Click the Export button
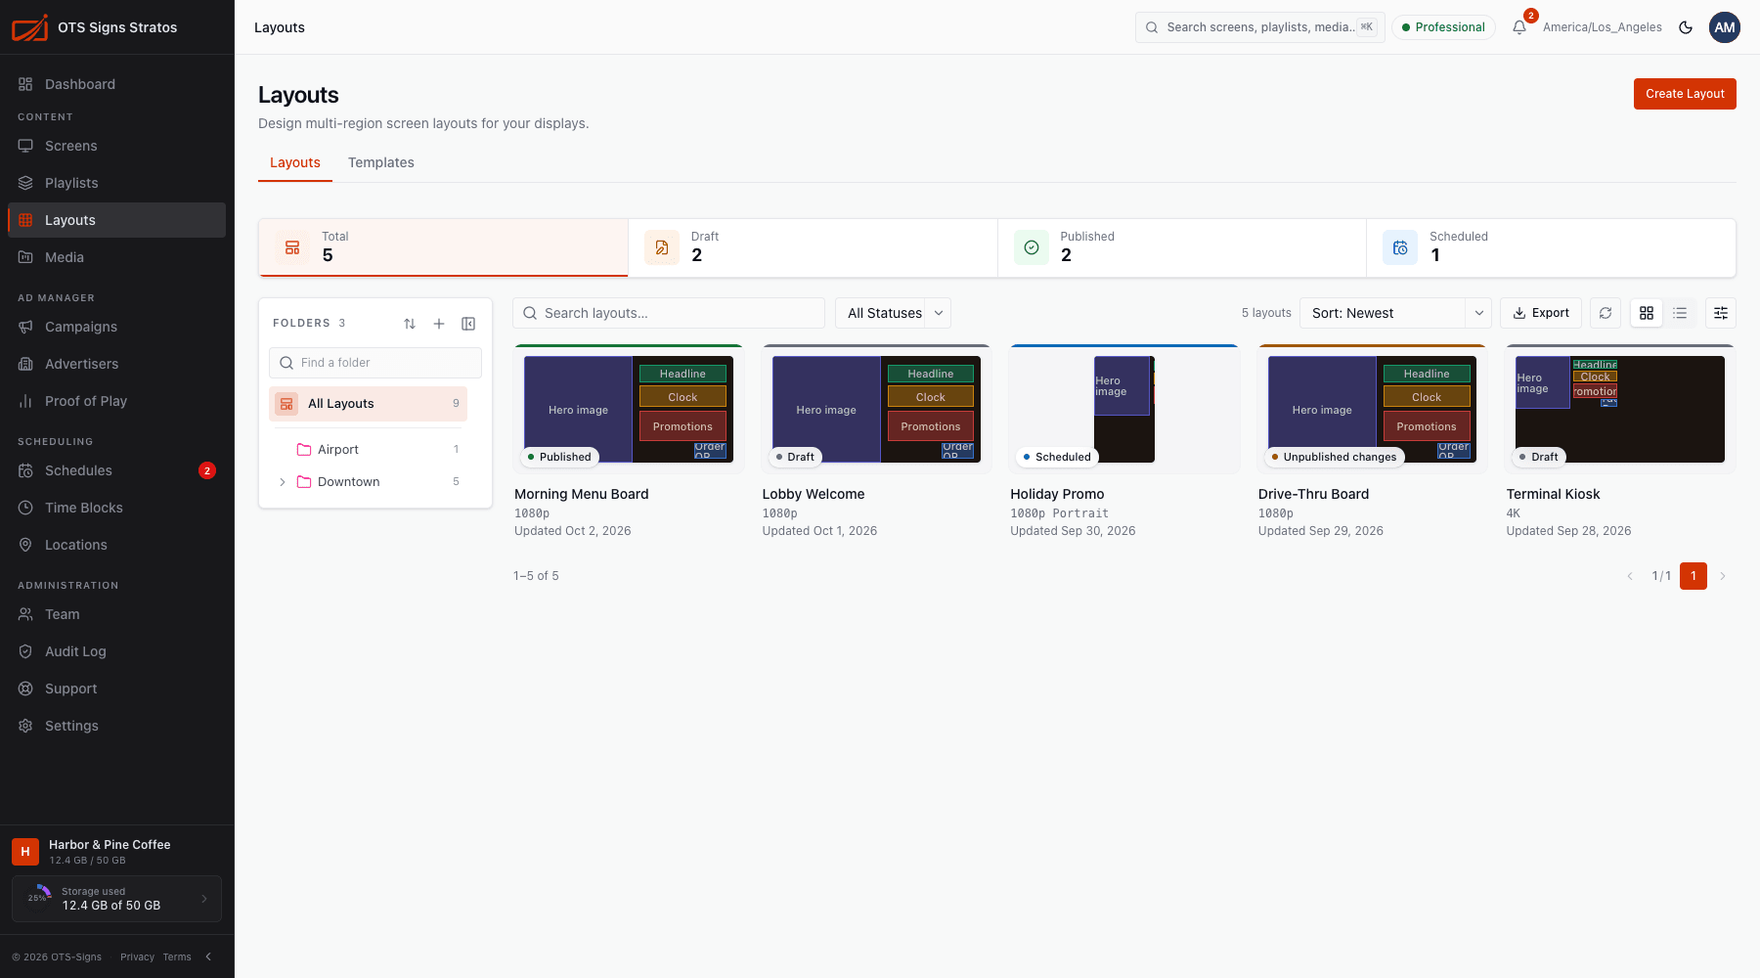The width and height of the screenshot is (1760, 978). pyautogui.click(x=1541, y=313)
